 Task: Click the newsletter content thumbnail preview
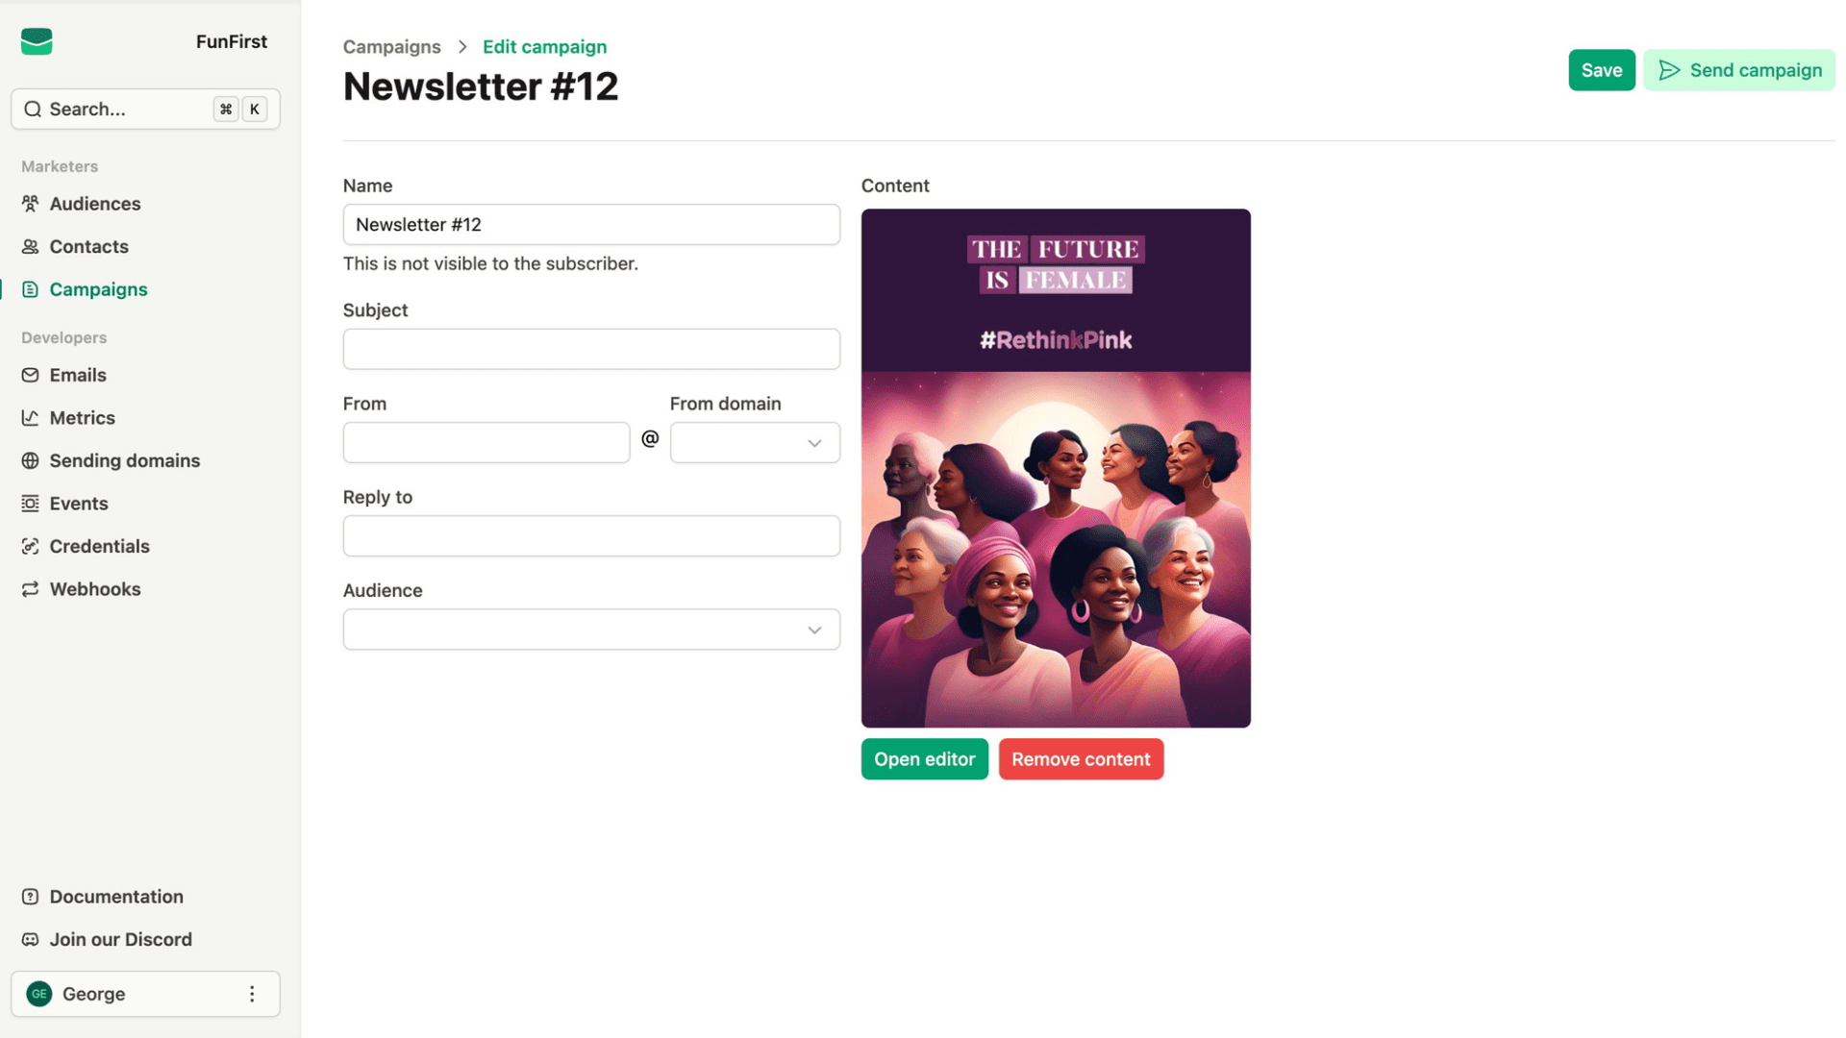[1055, 468]
